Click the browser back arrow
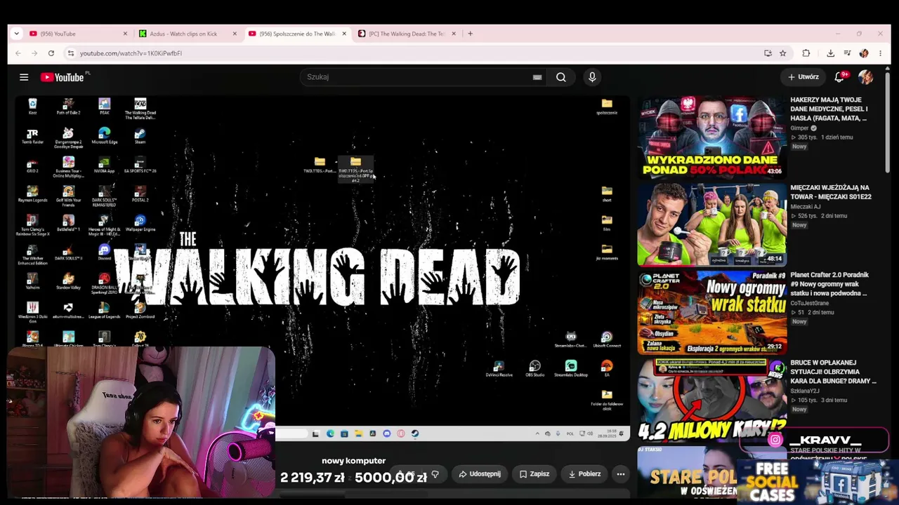This screenshot has width=899, height=505. [x=18, y=53]
